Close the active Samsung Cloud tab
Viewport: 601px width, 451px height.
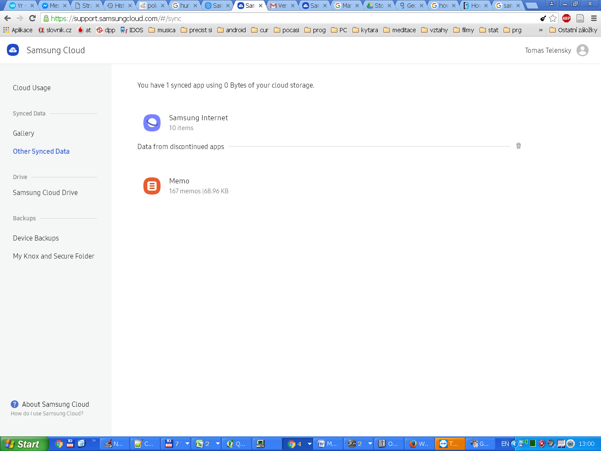pos(261,6)
